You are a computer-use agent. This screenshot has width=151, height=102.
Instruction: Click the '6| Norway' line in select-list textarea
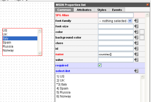(64, 96)
